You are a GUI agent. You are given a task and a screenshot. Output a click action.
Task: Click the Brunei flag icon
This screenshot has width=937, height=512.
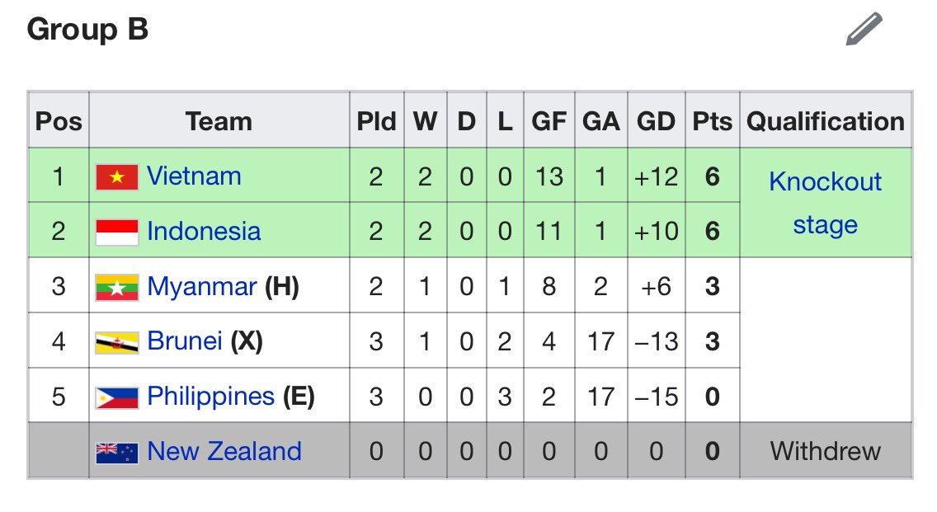click(x=117, y=342)
